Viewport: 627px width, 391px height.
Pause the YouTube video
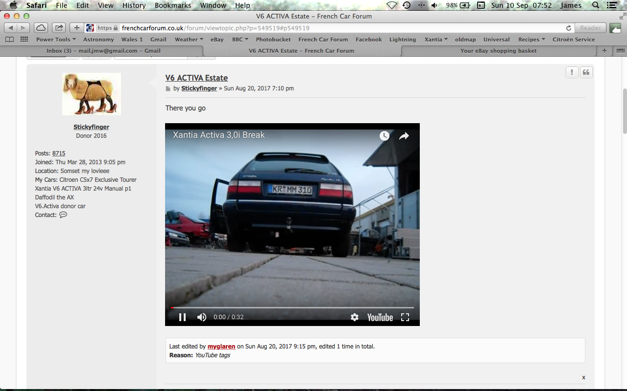click(182, 317)
